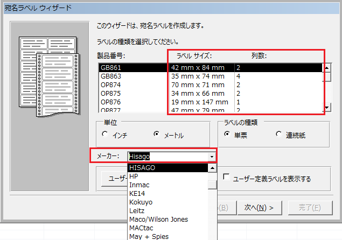Choose 連続紙 label type option
This screenshot has width=342, height=240.
click(279, 135)
